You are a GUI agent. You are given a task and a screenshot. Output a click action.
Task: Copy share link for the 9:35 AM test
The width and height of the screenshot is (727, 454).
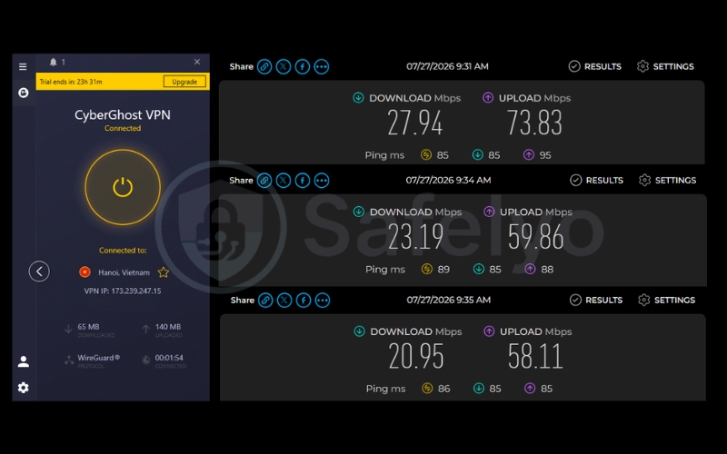(265, 301)
